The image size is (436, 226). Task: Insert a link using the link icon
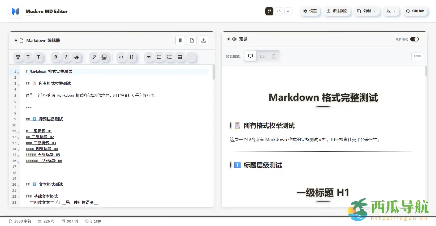94,57
